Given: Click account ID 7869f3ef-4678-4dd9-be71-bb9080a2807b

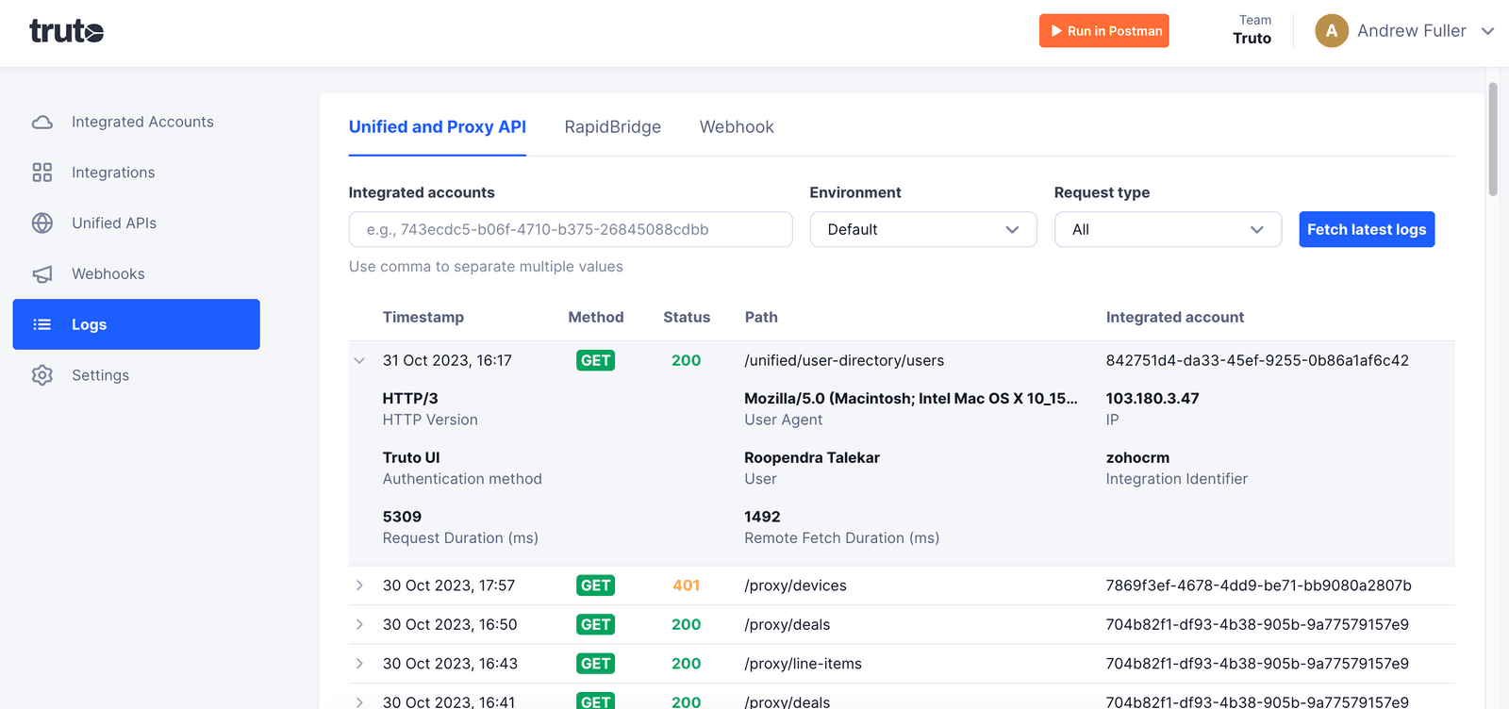Looking at the screenshot, I should coord(1259,585).
